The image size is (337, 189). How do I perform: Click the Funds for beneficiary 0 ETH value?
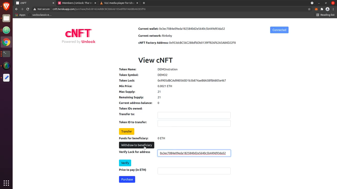click(x=161, y=138)
